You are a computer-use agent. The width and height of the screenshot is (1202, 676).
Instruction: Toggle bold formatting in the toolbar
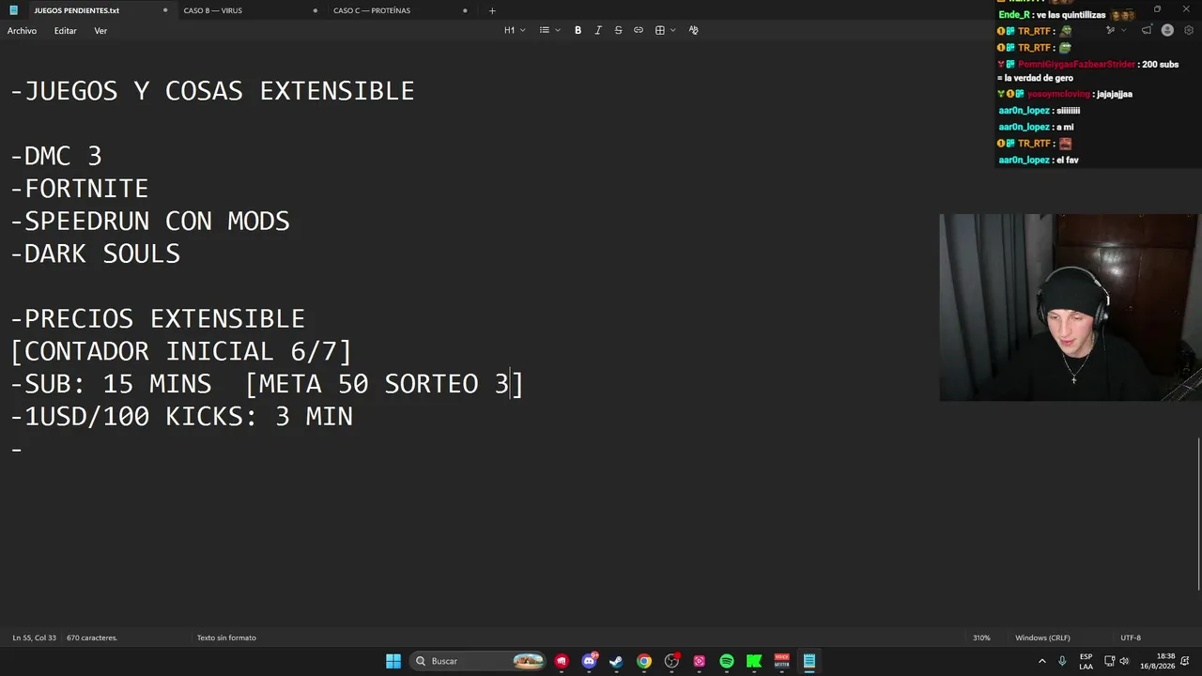pos(578,30)
